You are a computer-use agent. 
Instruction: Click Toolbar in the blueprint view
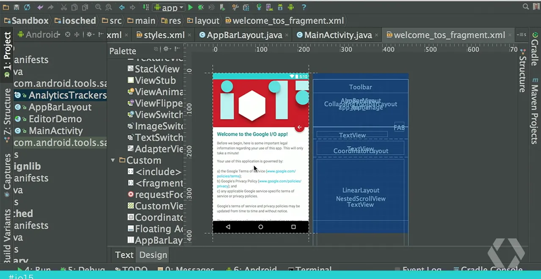tap(361, 87)
